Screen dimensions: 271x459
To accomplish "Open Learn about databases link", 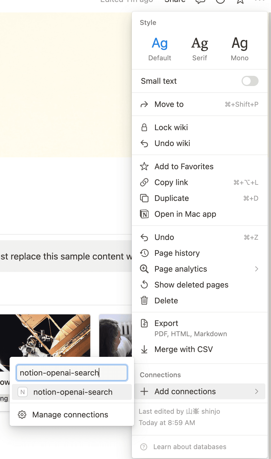I will pyautogui.click(x=190, y=447).
